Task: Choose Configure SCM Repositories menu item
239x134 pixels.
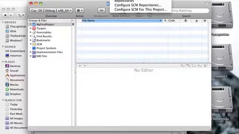Action: 138,5
